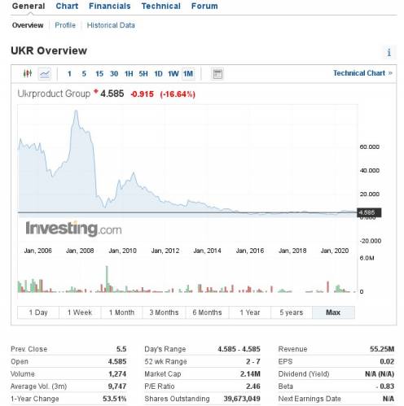Click the UKR Overview heading

(49, 50)
